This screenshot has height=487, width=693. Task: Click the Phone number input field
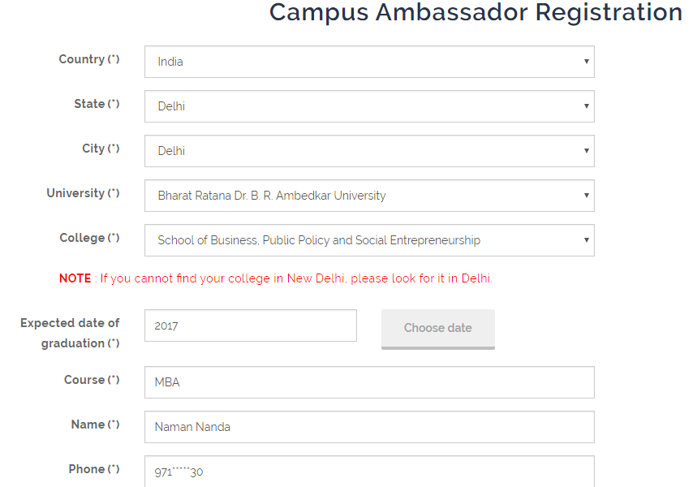(x=369, y=471)
